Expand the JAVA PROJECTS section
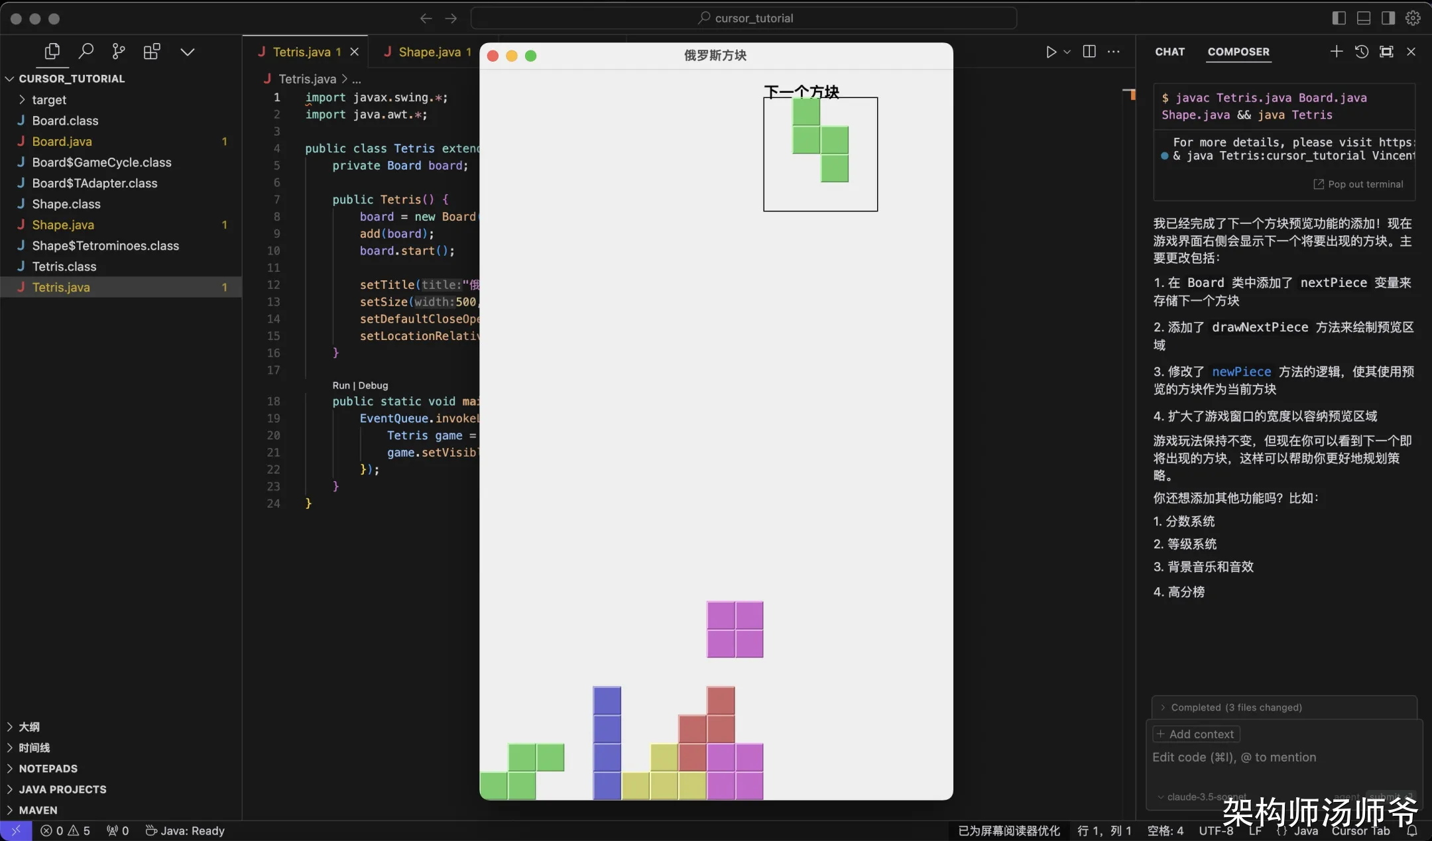This screenshot has width=1432, height=841. click(62, 789)
